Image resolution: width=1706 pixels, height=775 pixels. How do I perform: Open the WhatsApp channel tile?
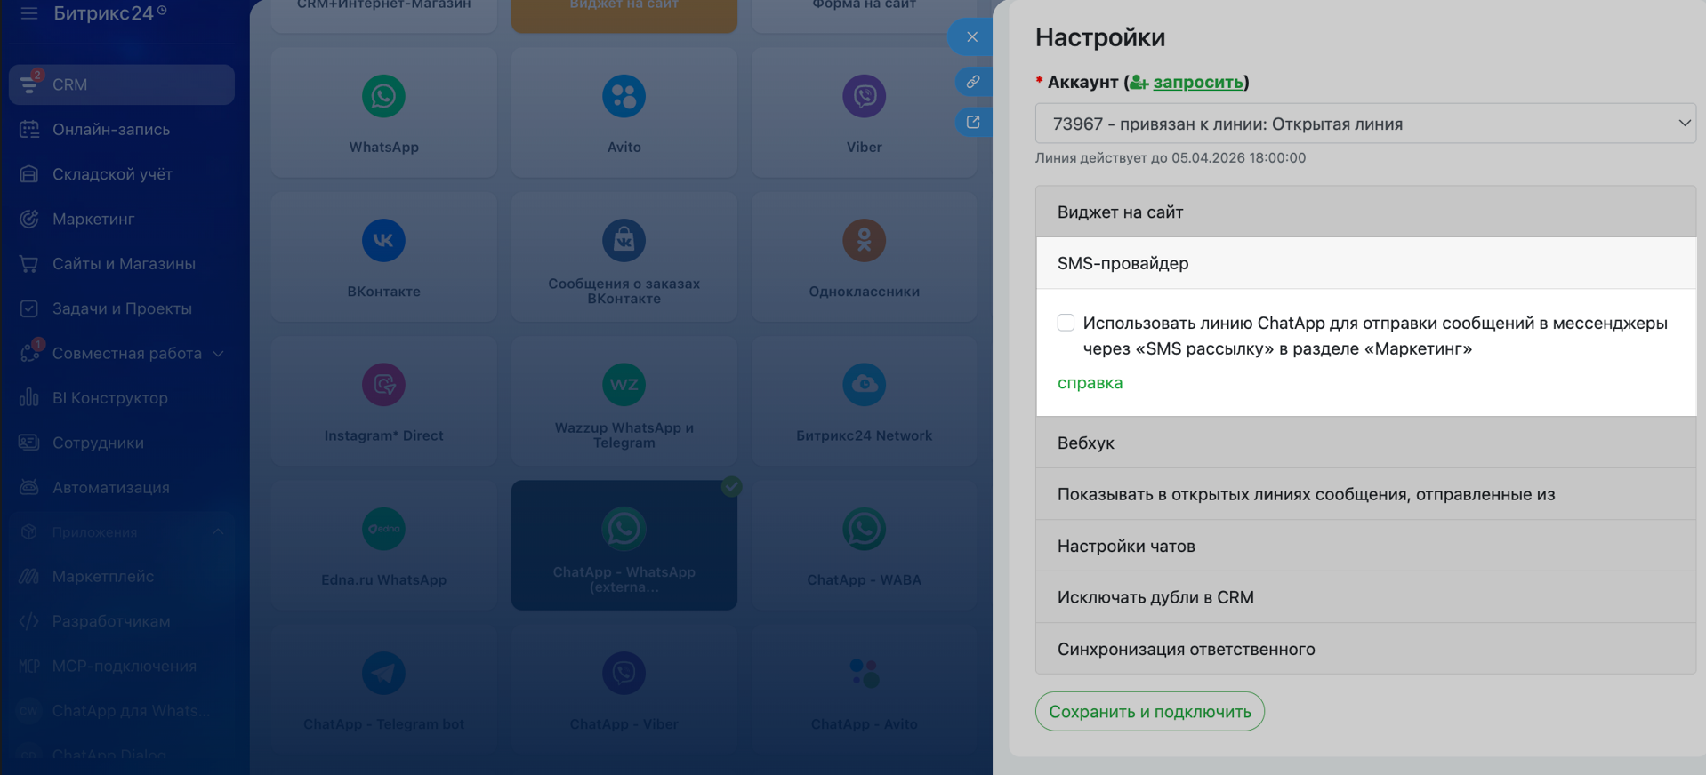click(x=383, y=112)
